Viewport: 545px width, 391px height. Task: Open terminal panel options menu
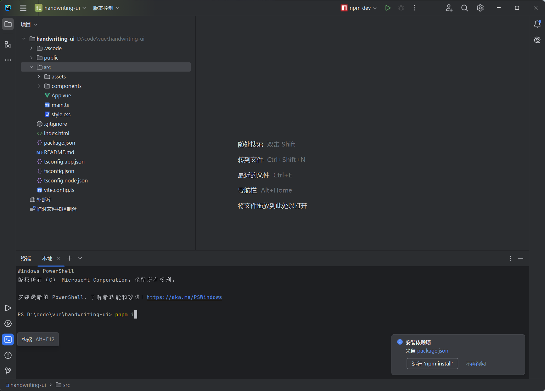(x=510, y=258)
